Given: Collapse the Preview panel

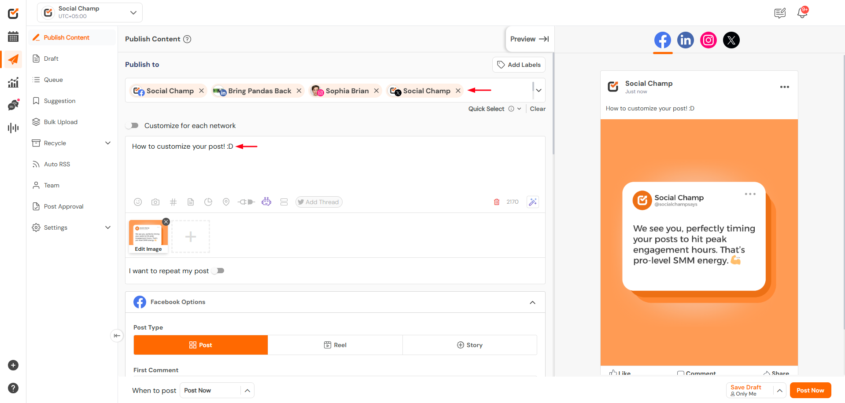Looking at the screenshot, I should click(530, 39).
